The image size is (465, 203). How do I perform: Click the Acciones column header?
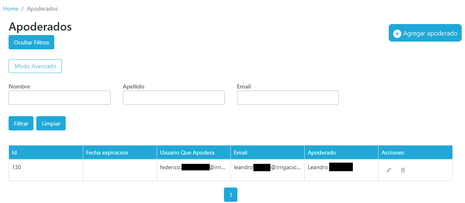coord(392,152)
